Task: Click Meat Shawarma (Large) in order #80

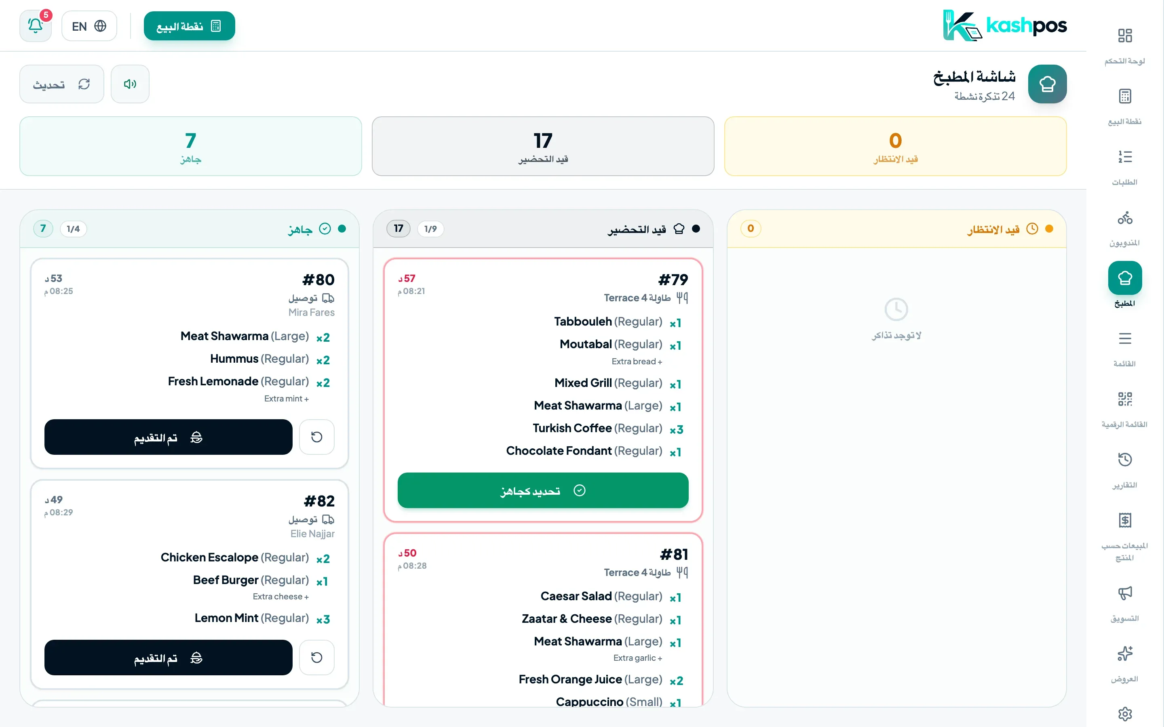Action: [245, 336]
